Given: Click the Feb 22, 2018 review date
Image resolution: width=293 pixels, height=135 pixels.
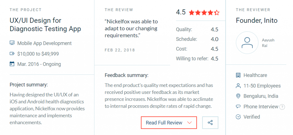Looking at the screenshot, I should pyautogui.click(x=120, y=50).
